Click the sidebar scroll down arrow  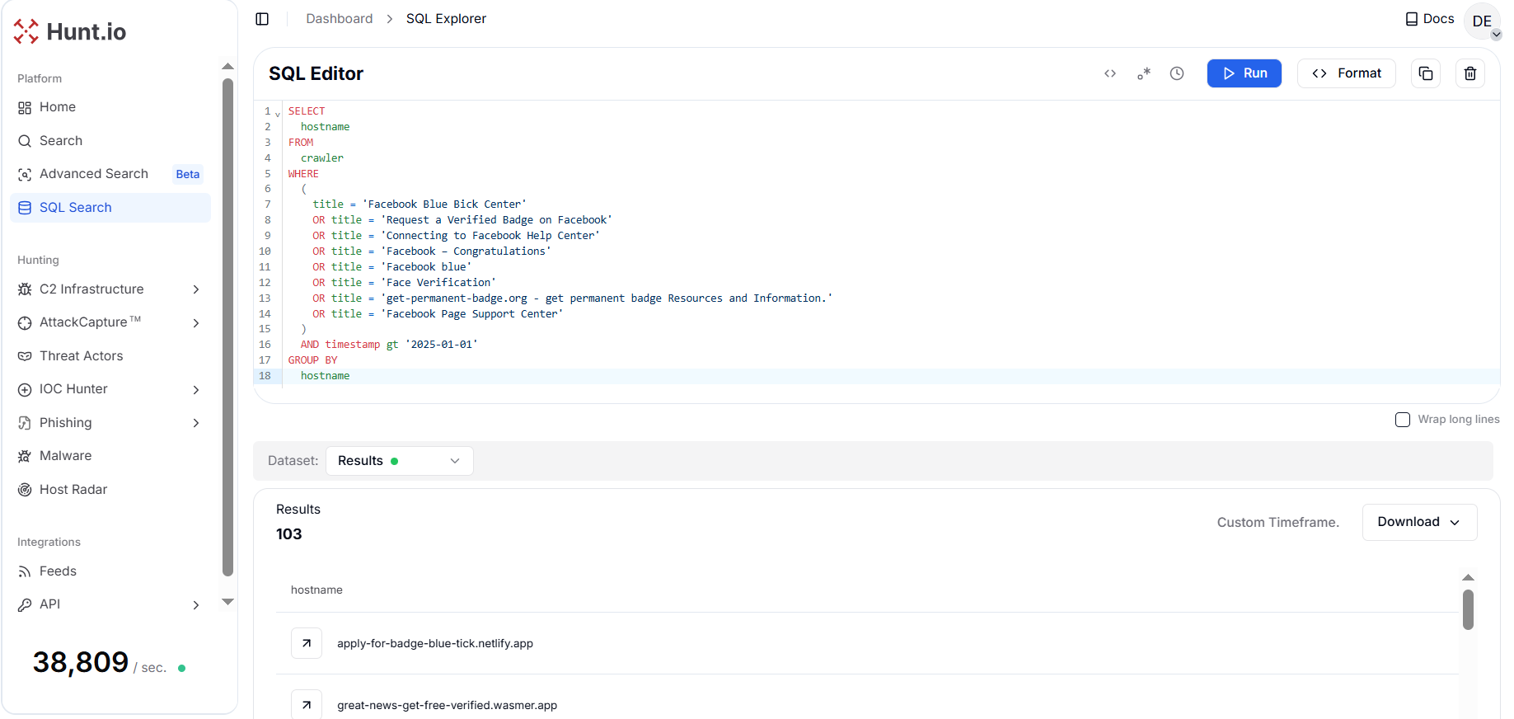pos(228,602)
